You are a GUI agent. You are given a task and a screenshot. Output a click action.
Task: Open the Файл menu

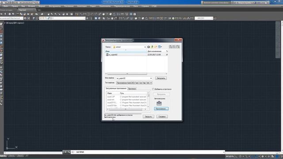click(x=6, y=6)
